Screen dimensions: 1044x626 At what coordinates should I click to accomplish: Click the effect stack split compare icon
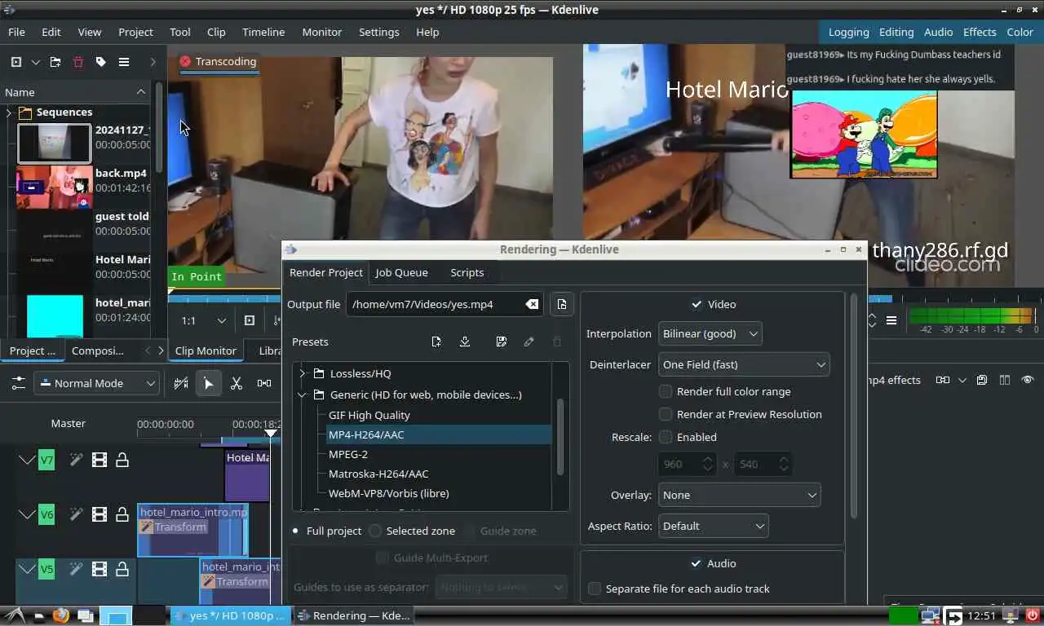click(1005, 380)
